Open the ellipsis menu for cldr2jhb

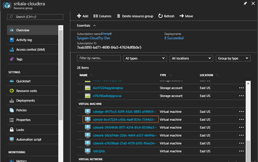241,151
